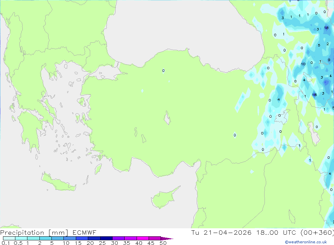Click the "Tu 21-04-2026" date text
This screenshot has height=245, width=334.
click(x=221, y=232)
